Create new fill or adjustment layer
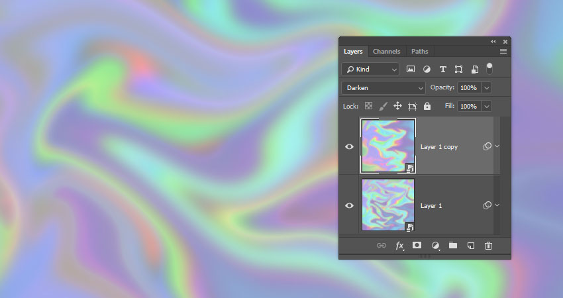Image resolution: width=563 pixels, height=298 pixels. (x=435, y=246)
